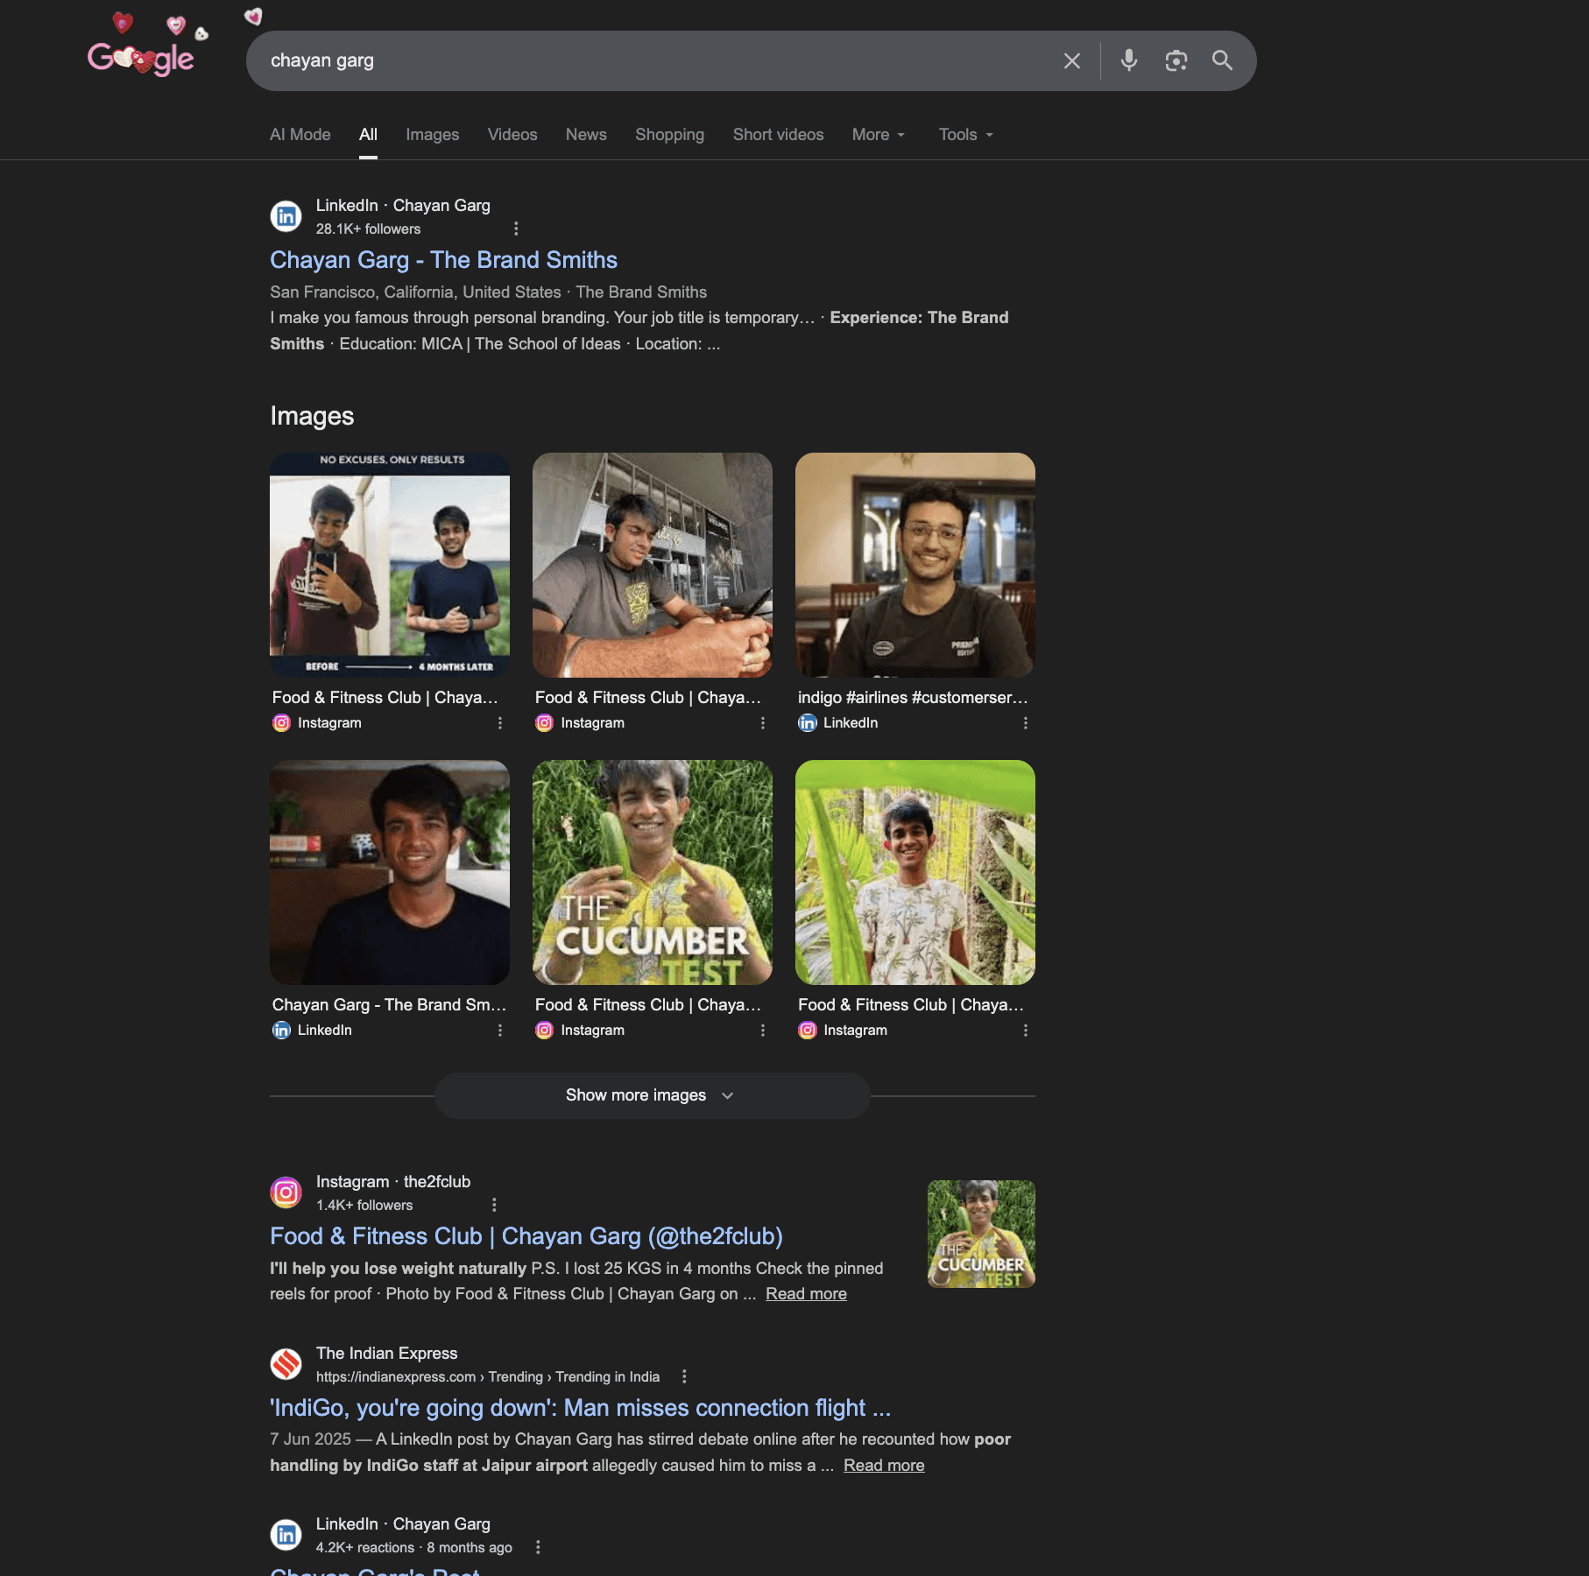
Task: Click 'indigo #airlines #customerser…' image caption
Action: click(913, 698)
